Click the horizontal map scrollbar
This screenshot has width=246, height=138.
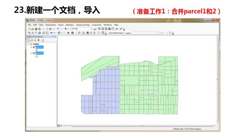(x=142, y=126)
